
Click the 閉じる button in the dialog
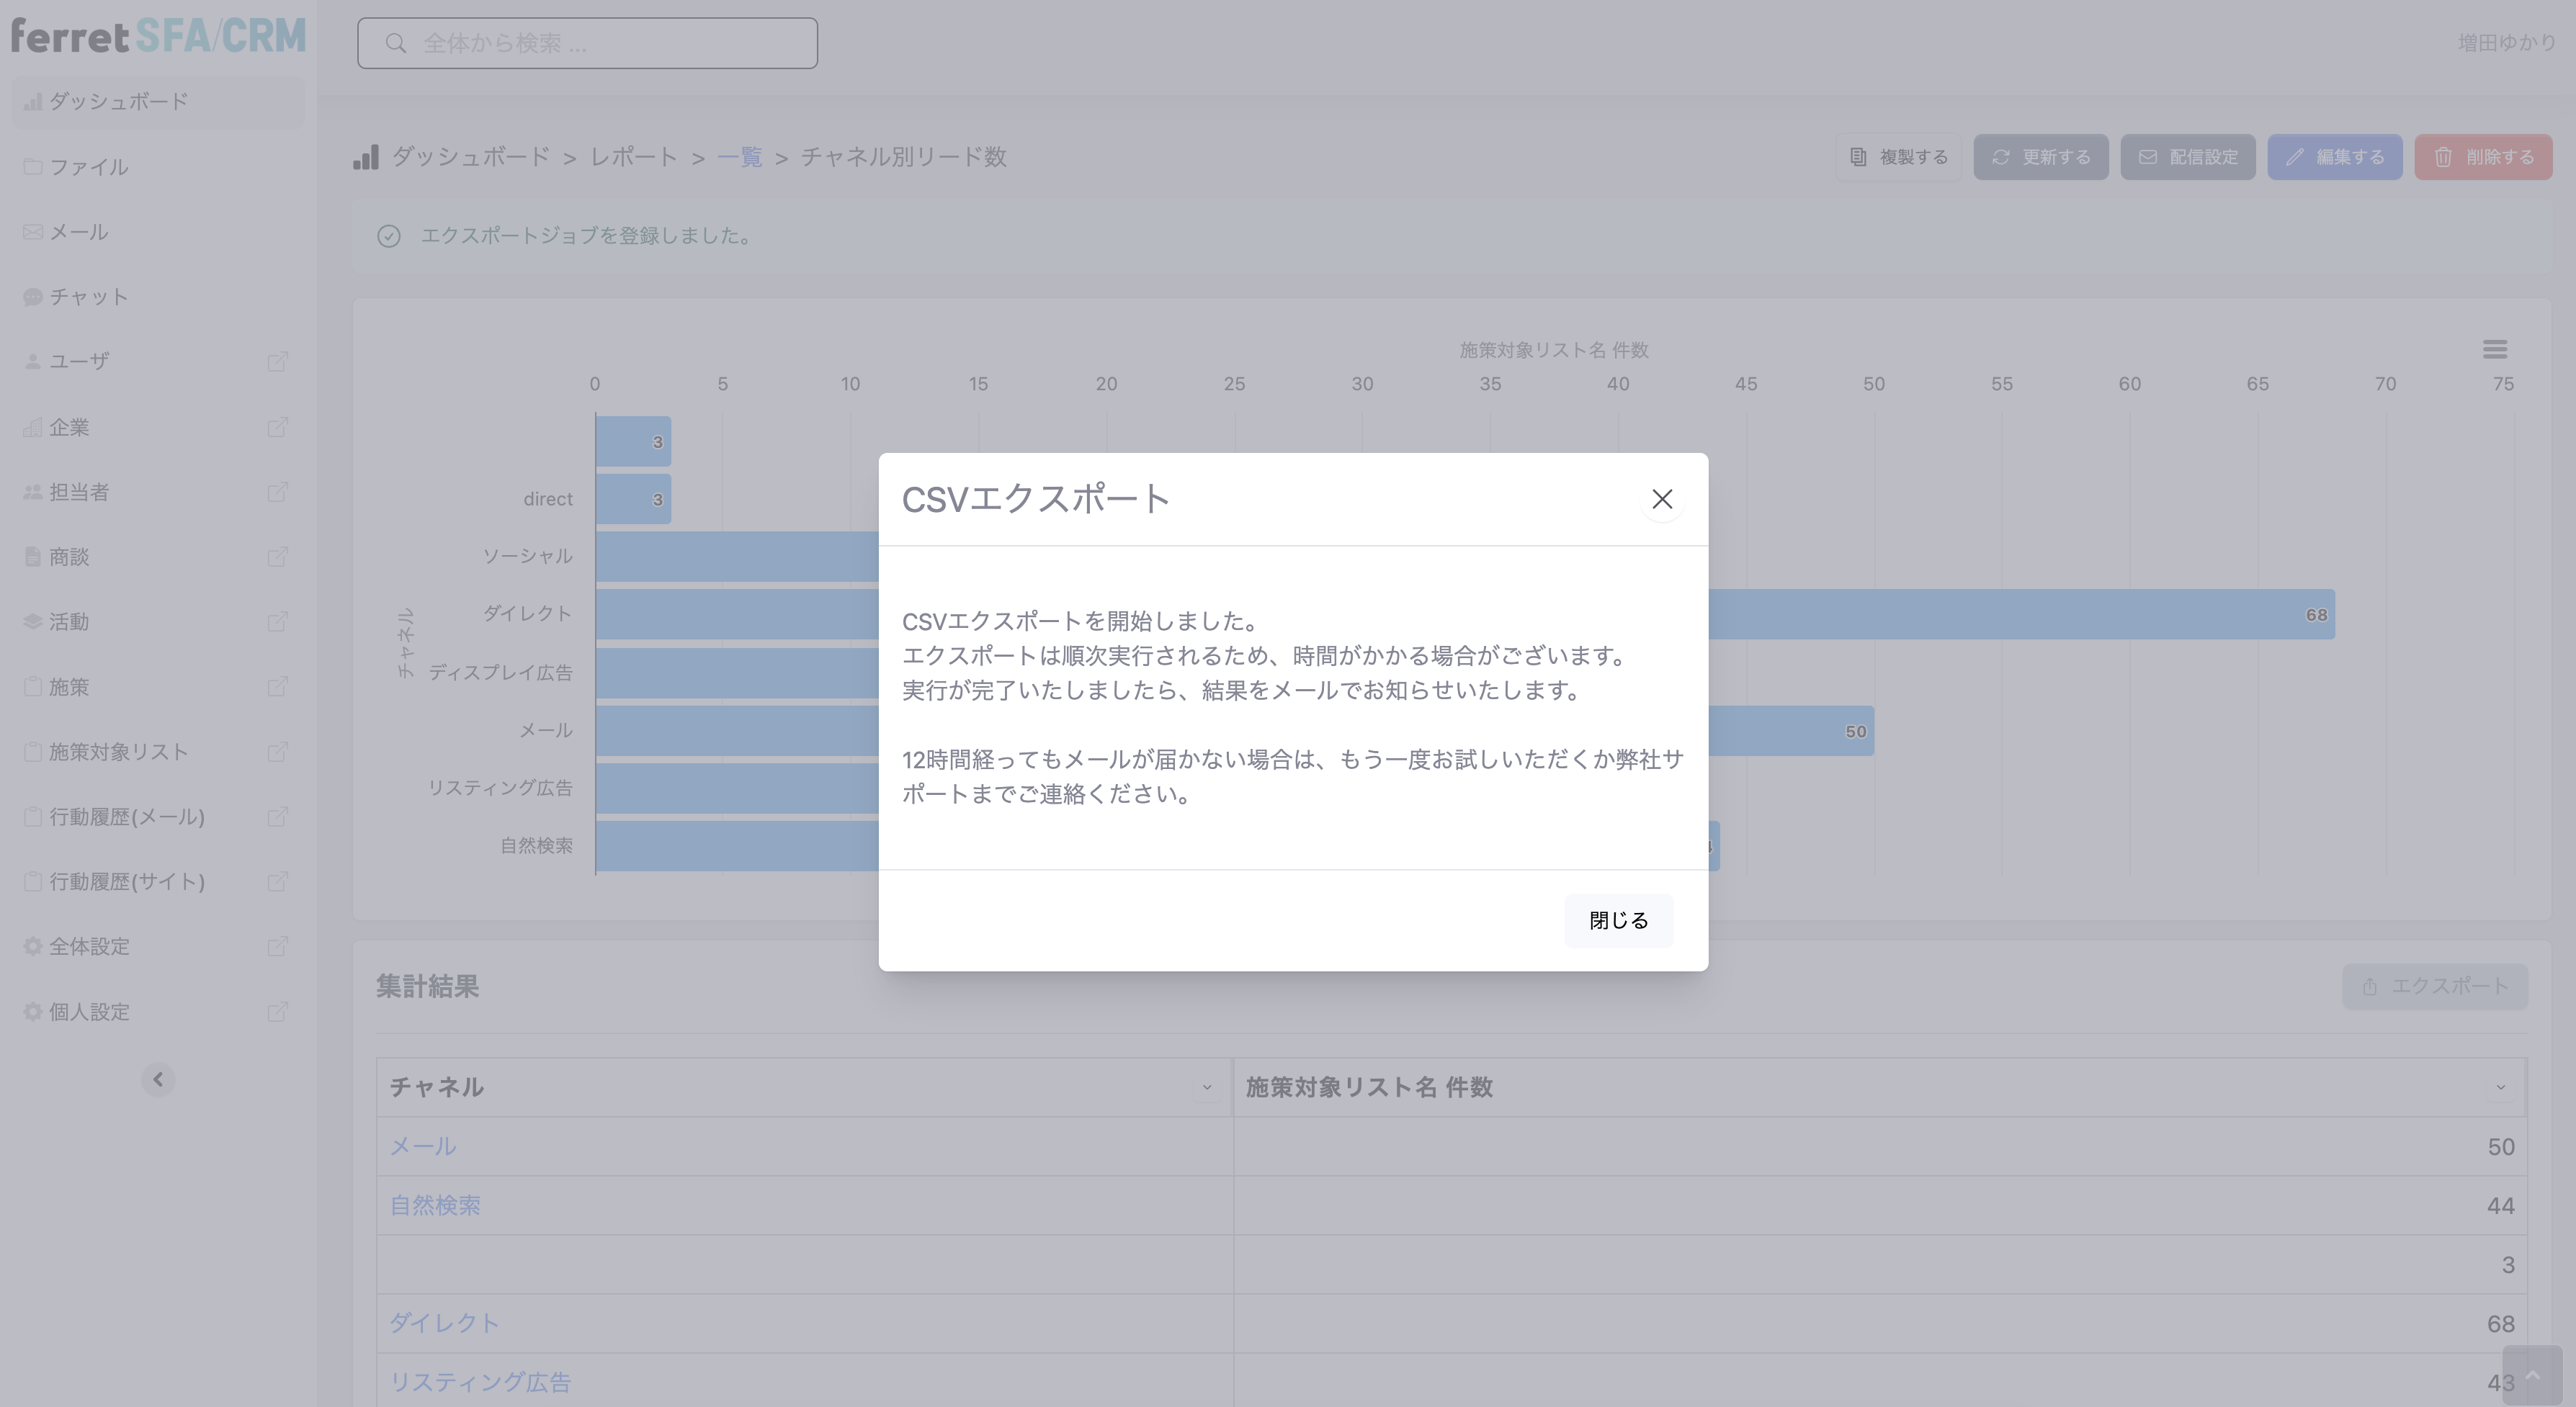click(x=1618, y=920)
